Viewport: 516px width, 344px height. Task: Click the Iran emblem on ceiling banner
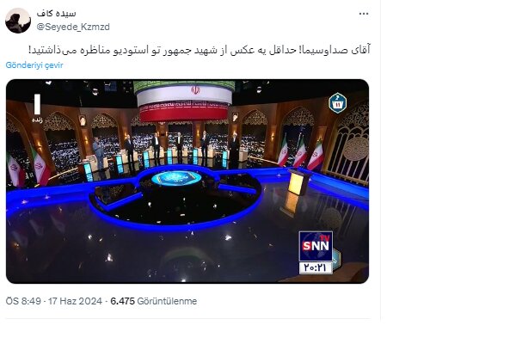pyautogui.click(x=195, y=90)
